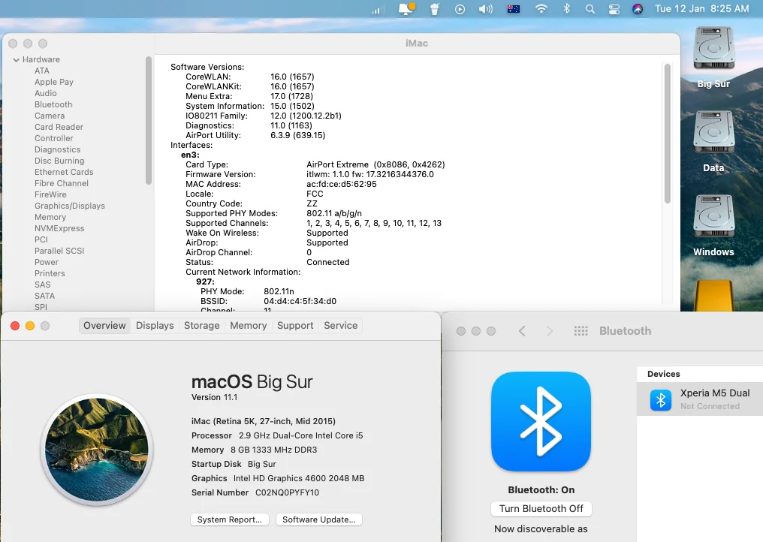Click the cup icon in menu bar

(435, 9)
